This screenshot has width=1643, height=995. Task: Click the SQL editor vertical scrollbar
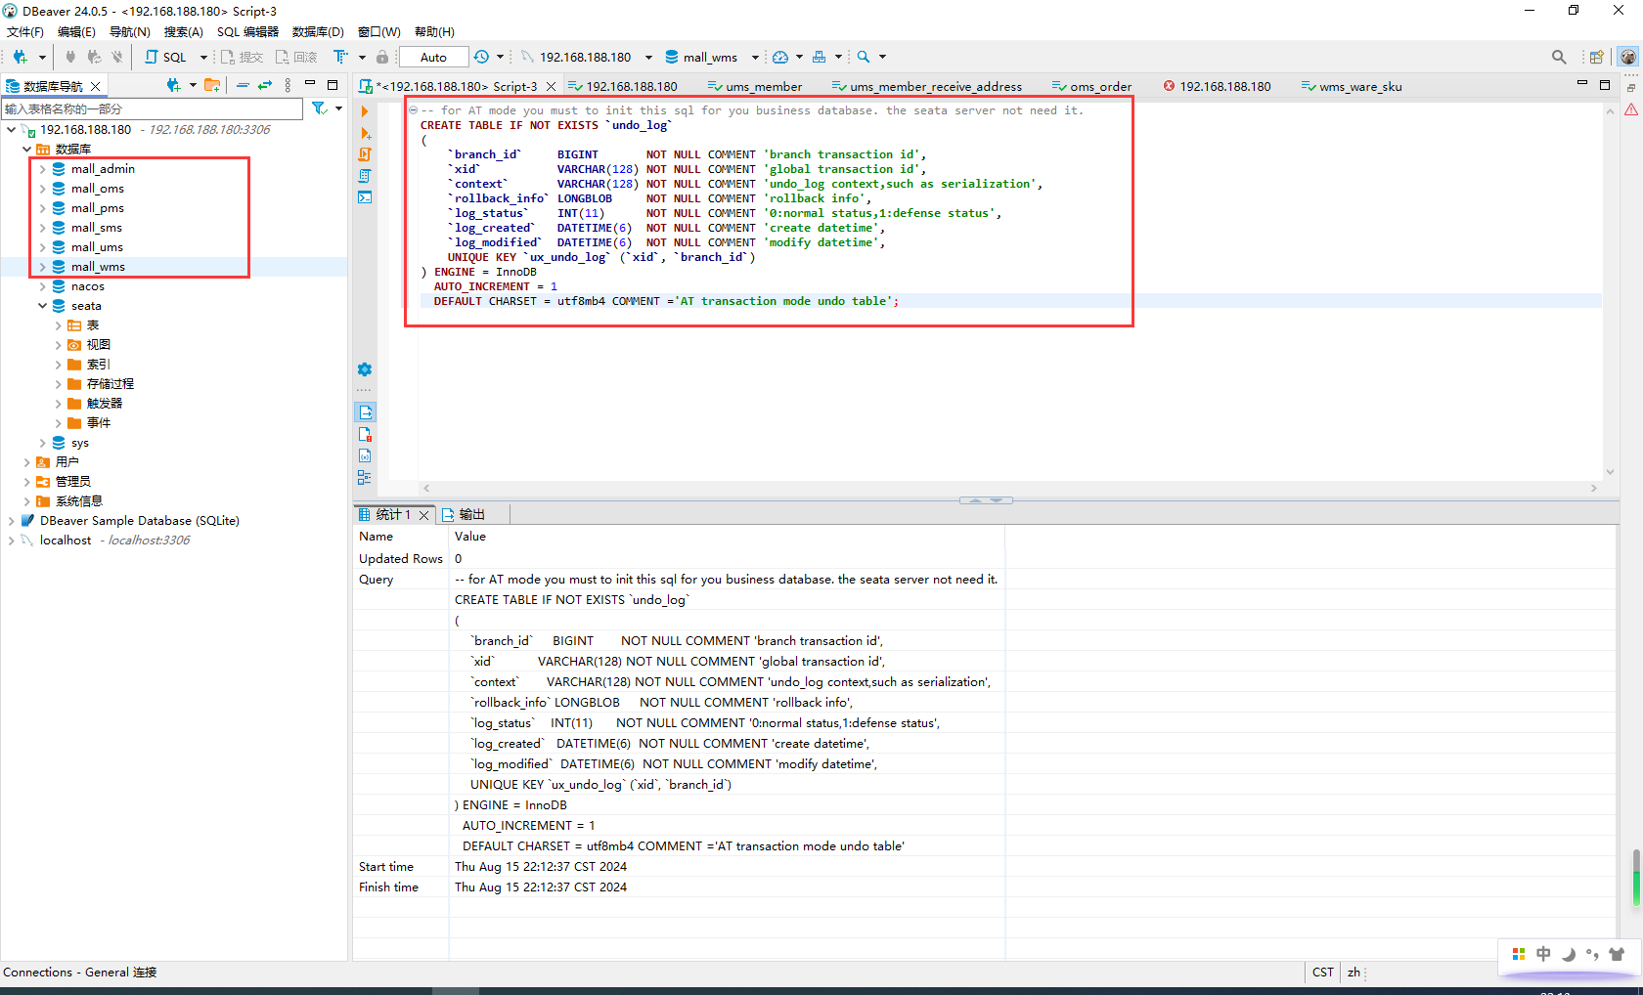[1609, 290]
